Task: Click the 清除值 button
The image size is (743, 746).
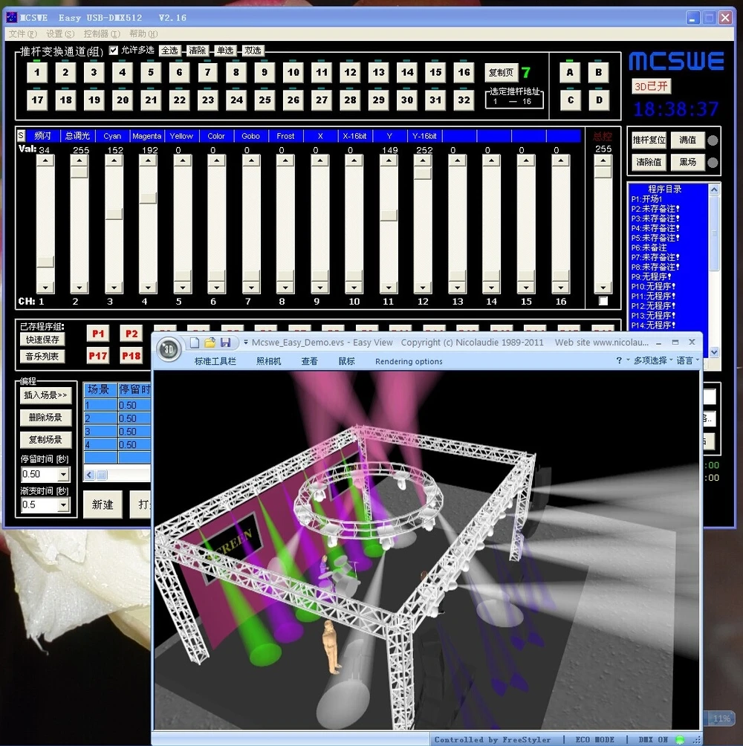Action: [649, 162]
